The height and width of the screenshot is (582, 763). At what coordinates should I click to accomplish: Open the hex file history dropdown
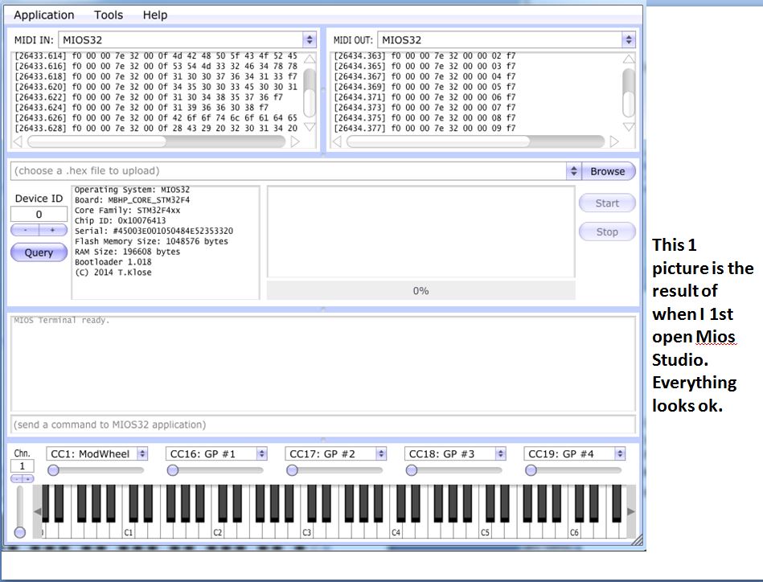(573, 171)
